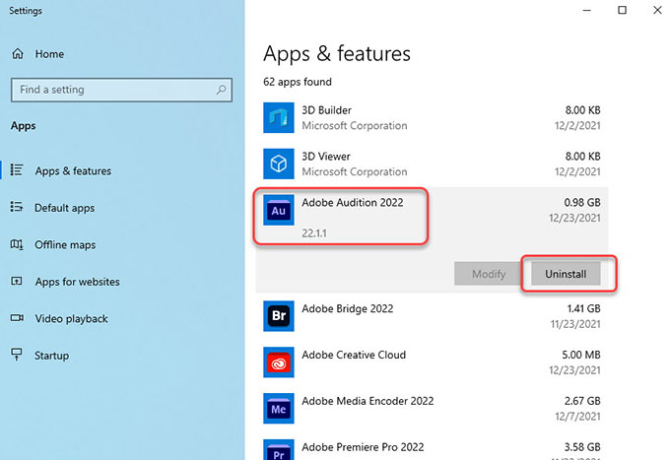This screenshot has width=670, height=460.
Task: Click the Home house icon
Action: [18, 54]
